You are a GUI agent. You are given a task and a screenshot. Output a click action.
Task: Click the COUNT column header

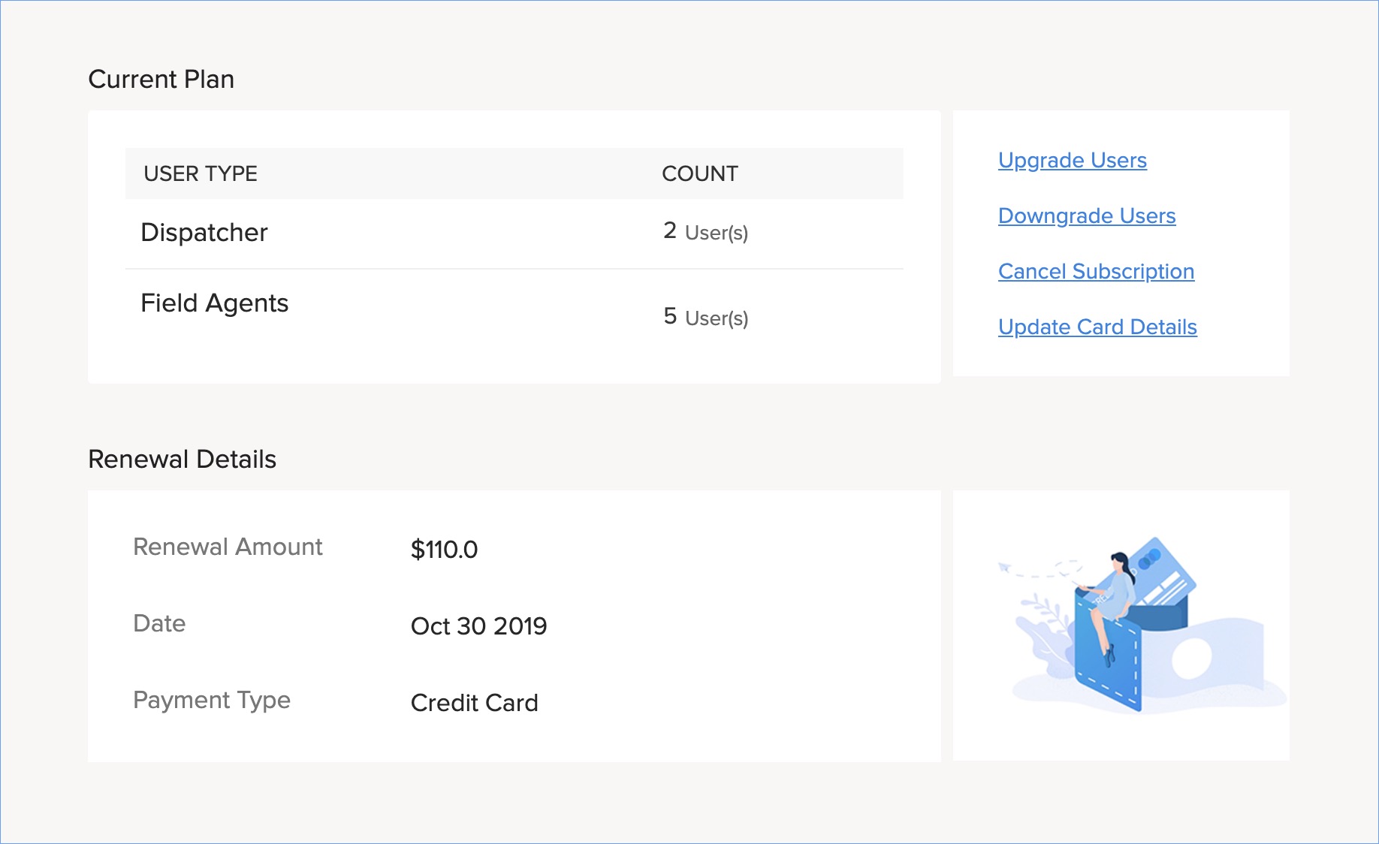(x=699, y=174)
